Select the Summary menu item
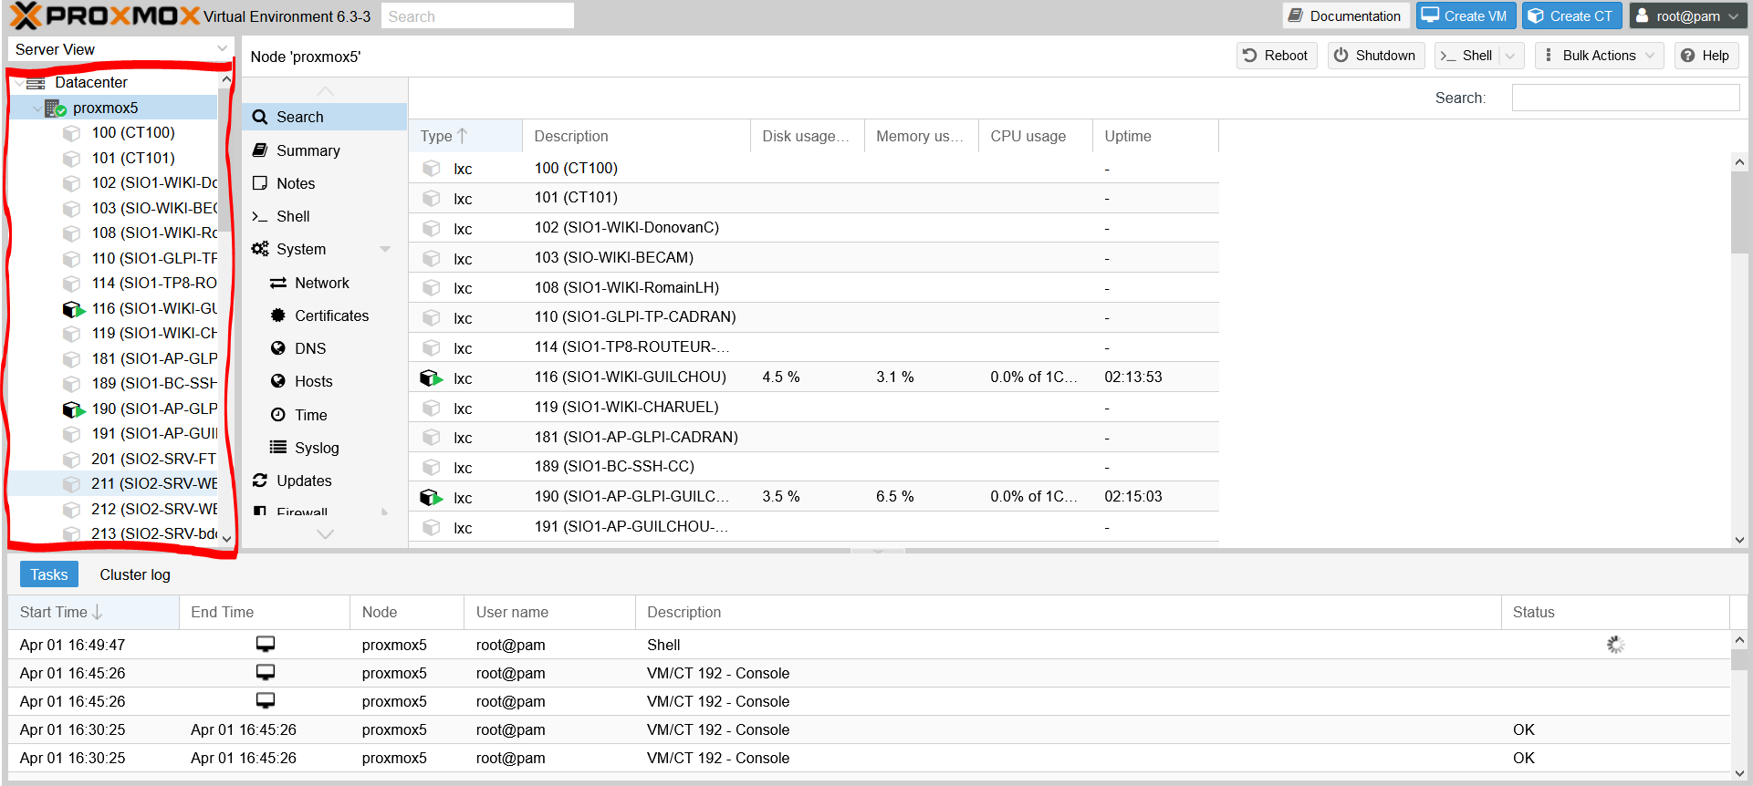Screen dimensions: 1753x786 (308, 150)
